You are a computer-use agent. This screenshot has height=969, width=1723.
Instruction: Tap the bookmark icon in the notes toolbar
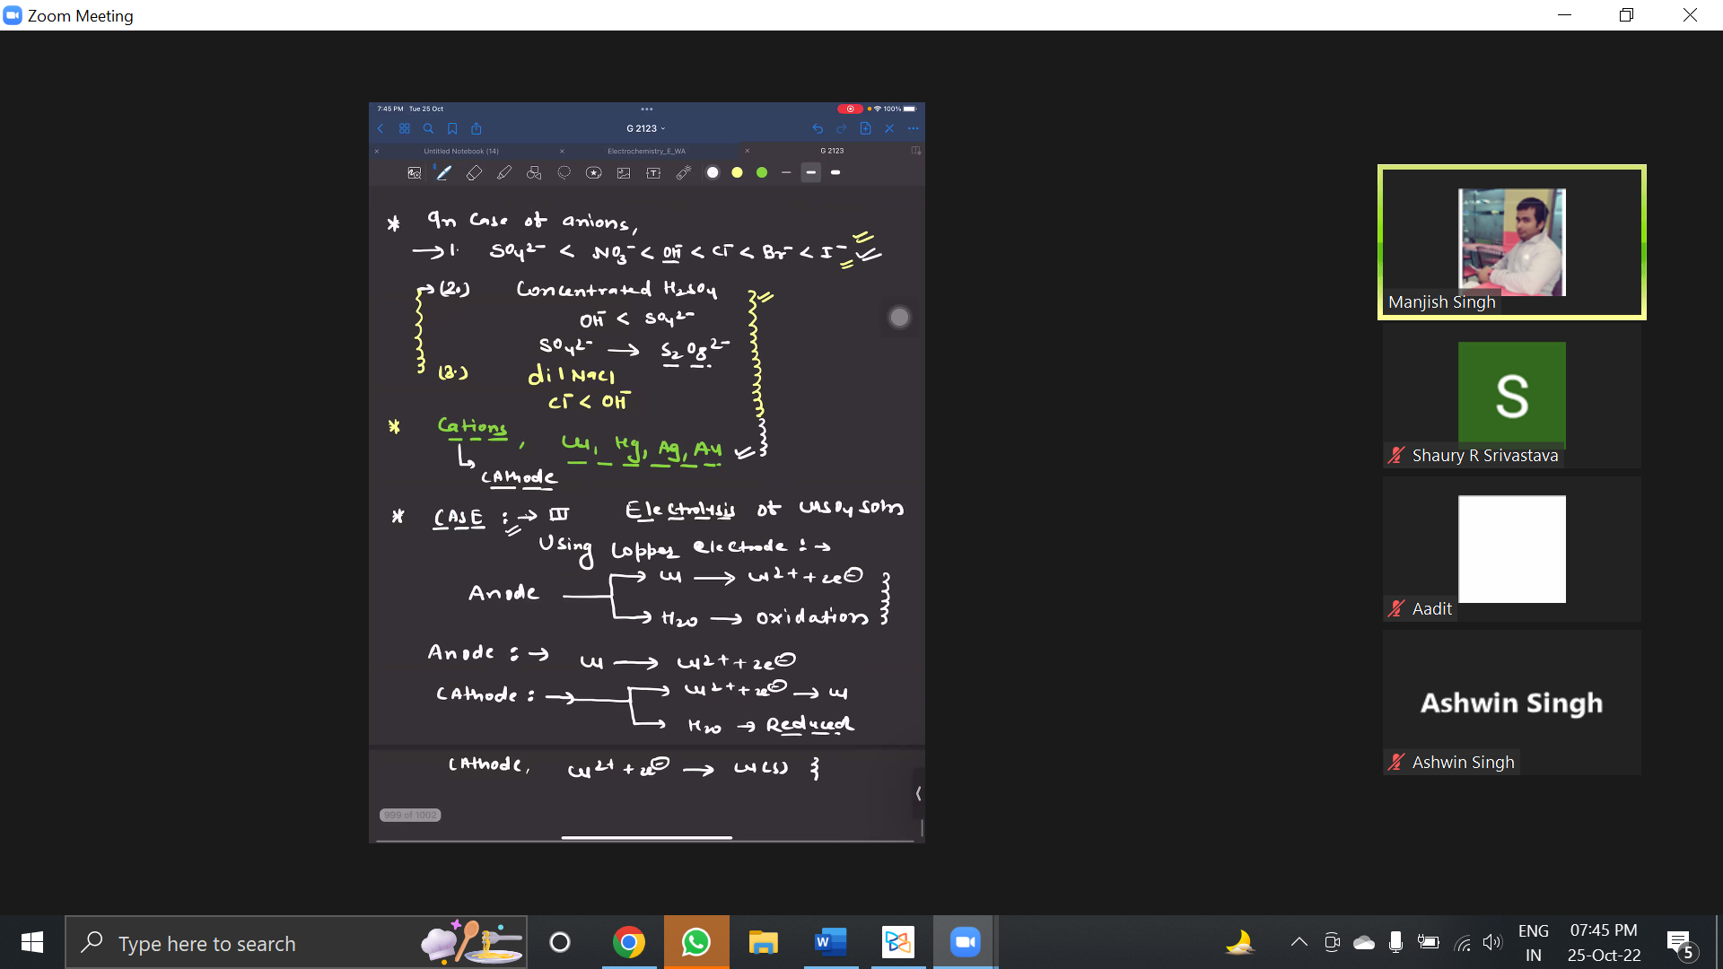[x=452, y=129]
